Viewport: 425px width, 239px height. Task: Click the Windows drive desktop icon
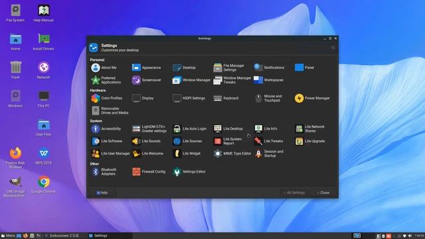(15, 99)
